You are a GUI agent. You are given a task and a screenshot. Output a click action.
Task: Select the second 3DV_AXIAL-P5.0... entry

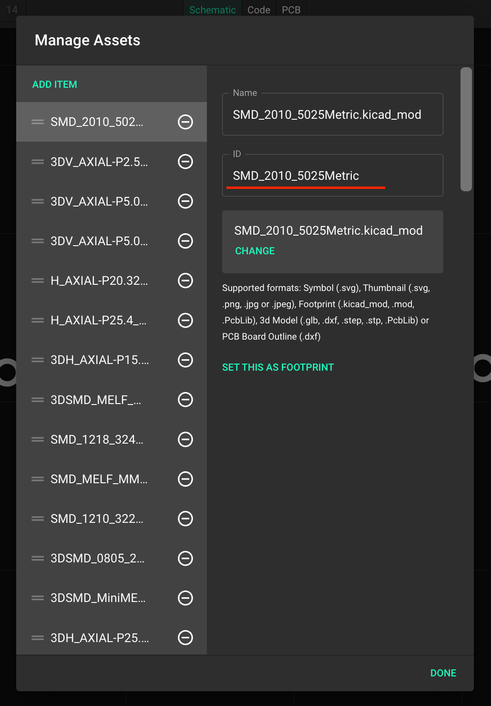point(112,241)
